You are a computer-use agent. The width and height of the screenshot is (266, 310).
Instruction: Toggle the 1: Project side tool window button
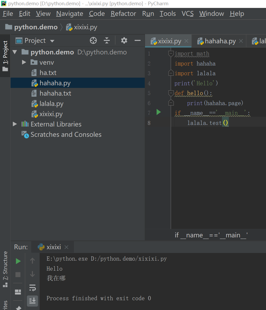5,56
